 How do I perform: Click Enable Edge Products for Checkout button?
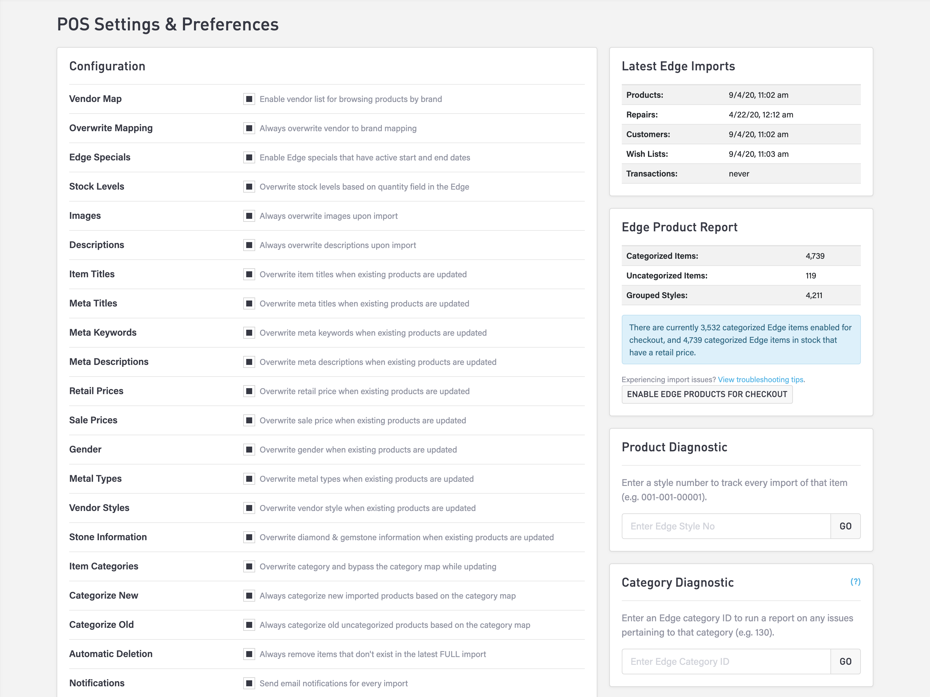(x=707, y=394)
